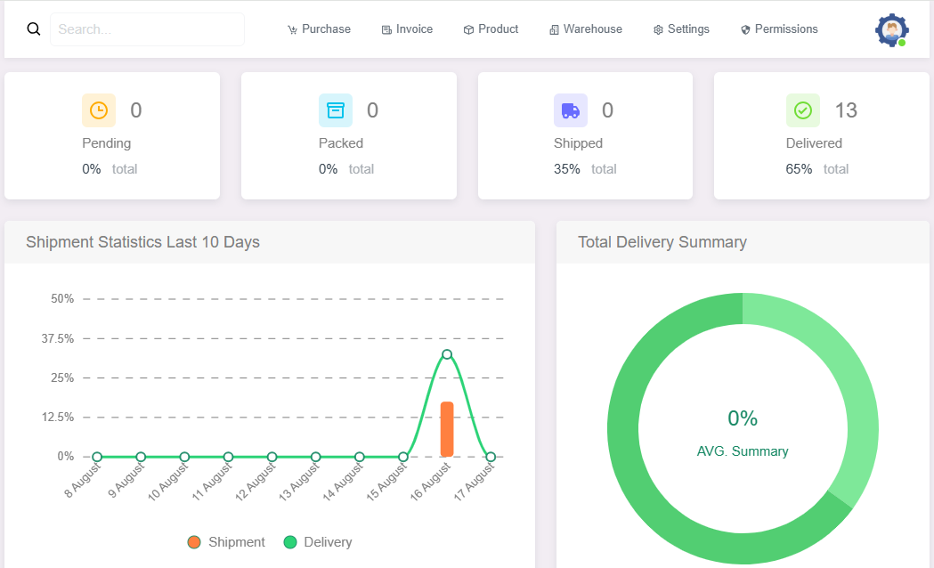934x568 pixels.
Task: Click the Delivered label
Action: (x=814, y=143)
